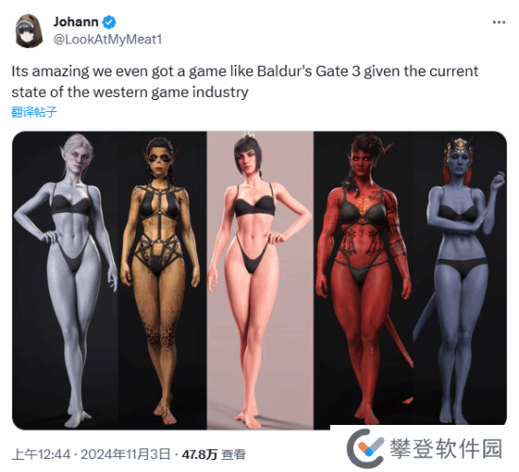Screen dimensions: 519x472
Task: Click the 2024年11月3日 post date
Action: 126,454
